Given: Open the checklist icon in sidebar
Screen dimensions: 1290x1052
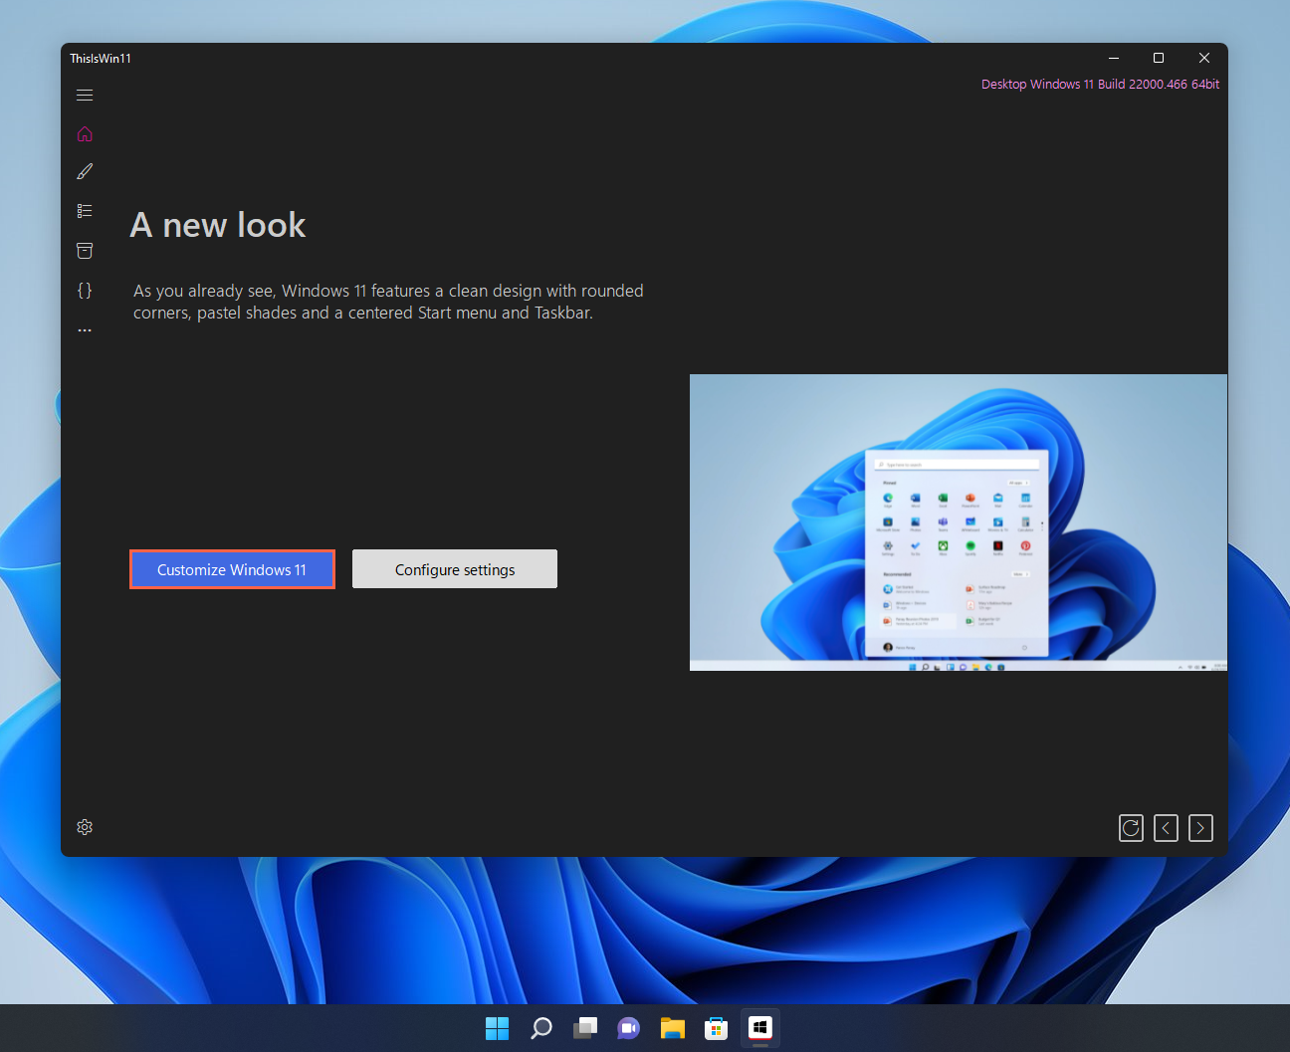Looking at the screenshot, I should [x=85, y=211].
